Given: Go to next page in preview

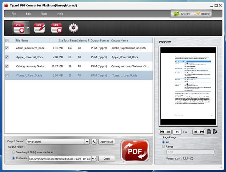Looking at the screenshot, I should [x=195, y=132].
